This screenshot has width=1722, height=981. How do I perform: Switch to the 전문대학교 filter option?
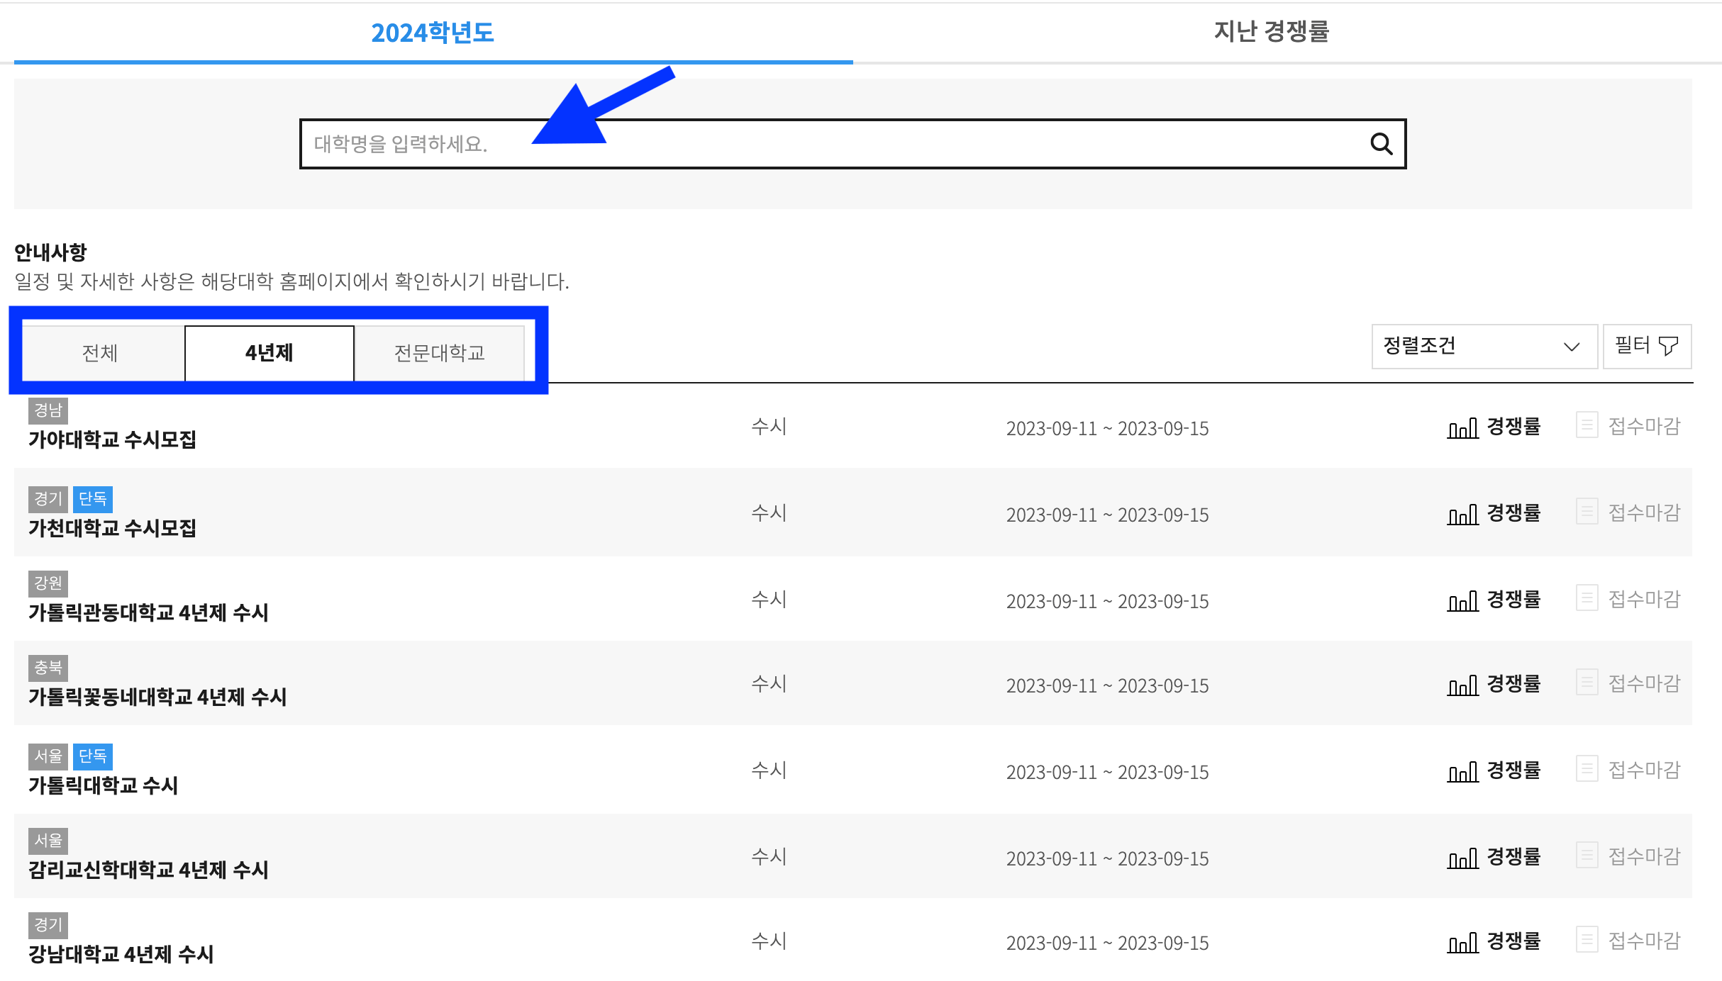point(439,352)
